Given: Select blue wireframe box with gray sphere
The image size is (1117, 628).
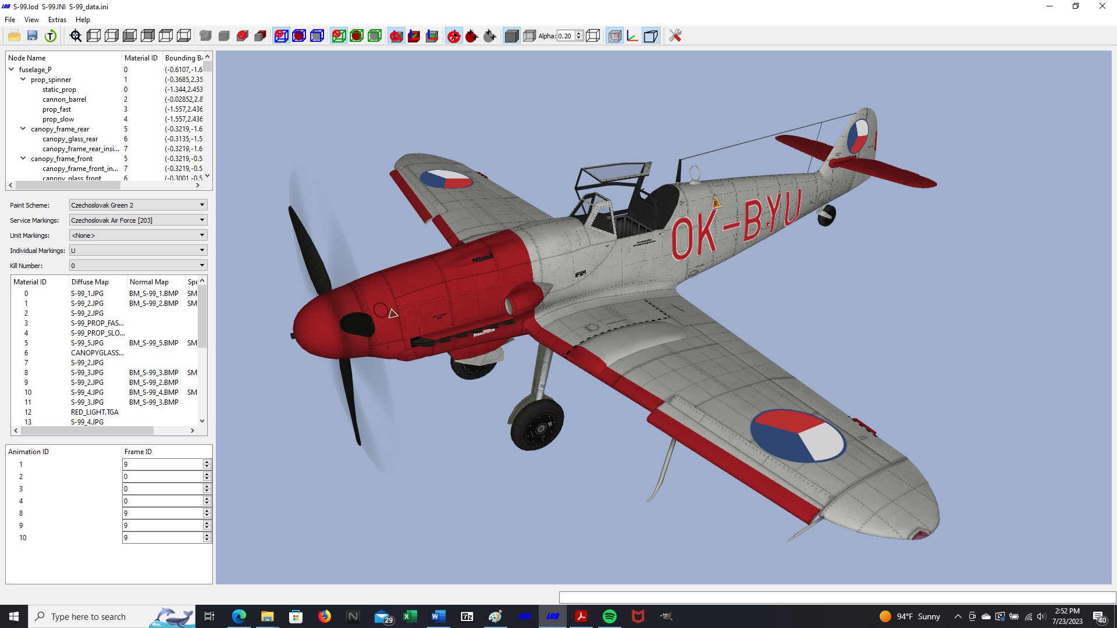Looking at the screenshot, I should [317, 36].
